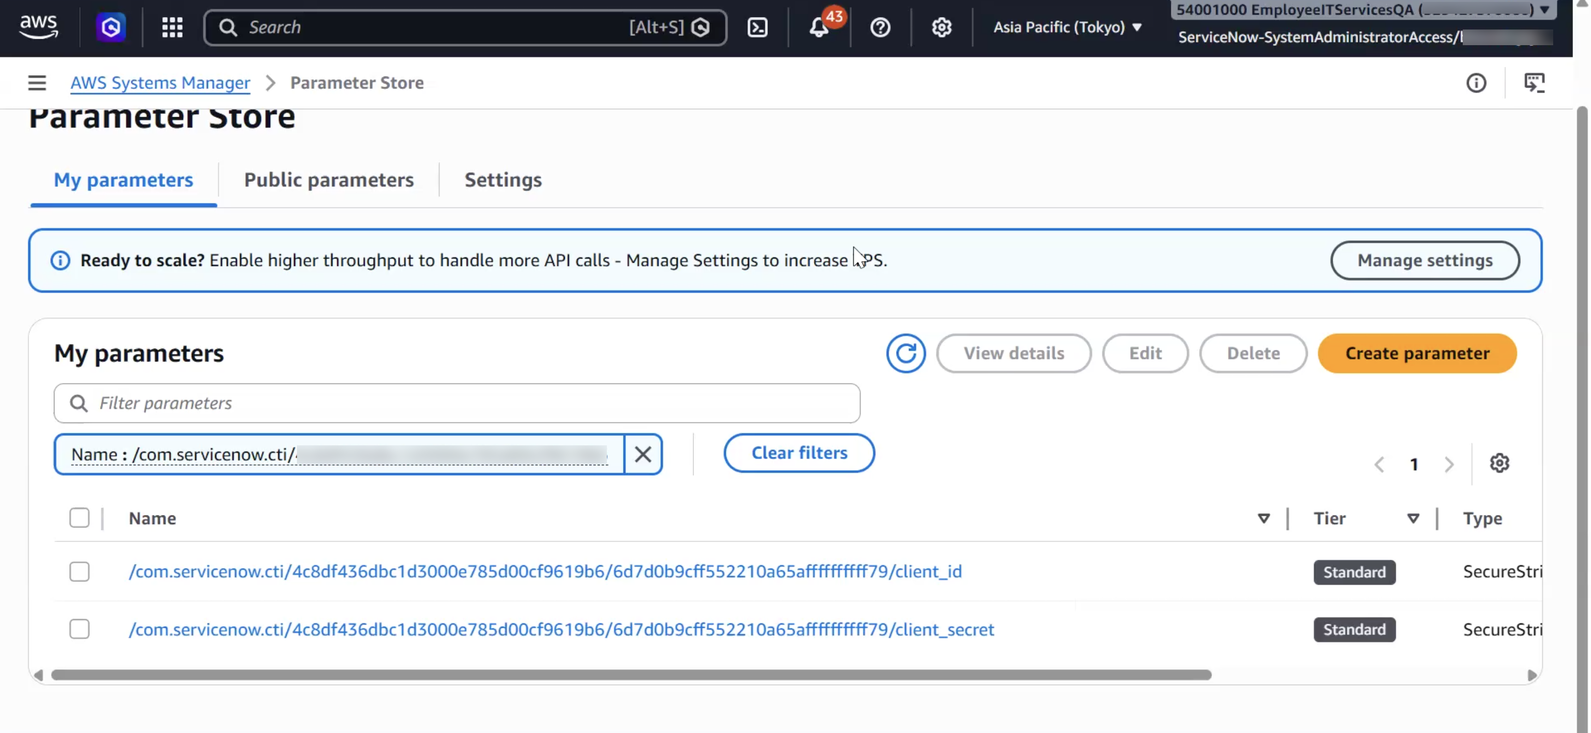Click page number 1 in pagination
This screenshot has width=1591, height=733.
tap(1414, 464)
